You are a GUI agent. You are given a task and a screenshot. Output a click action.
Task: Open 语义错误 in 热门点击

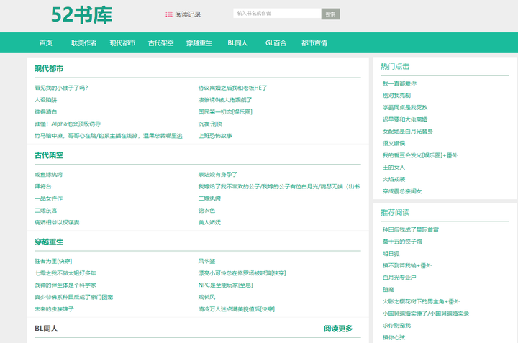coord(394,143)
